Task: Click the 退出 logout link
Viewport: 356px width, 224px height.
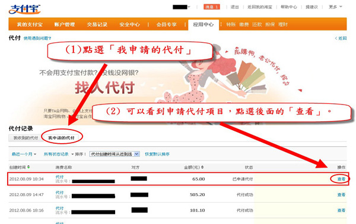Action: pyautogui.click(x=234, y=7)
